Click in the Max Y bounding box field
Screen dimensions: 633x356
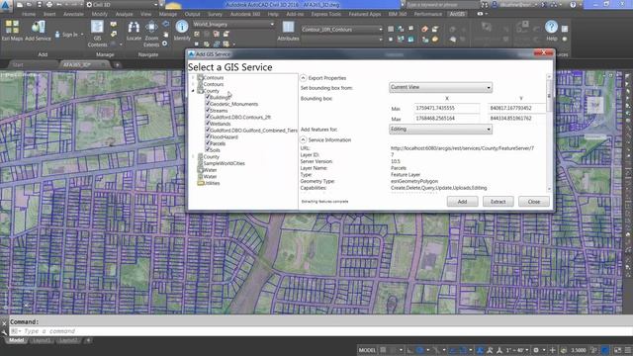[x=516, y=119]
